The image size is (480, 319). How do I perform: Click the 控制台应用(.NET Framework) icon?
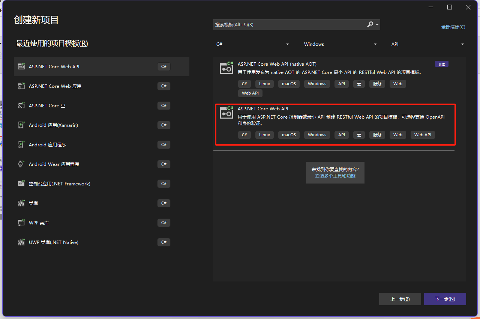pyautogui.click(x=21, y=184)
